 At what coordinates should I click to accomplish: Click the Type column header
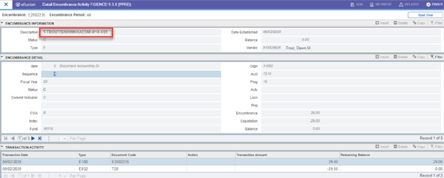pos(94,155)
